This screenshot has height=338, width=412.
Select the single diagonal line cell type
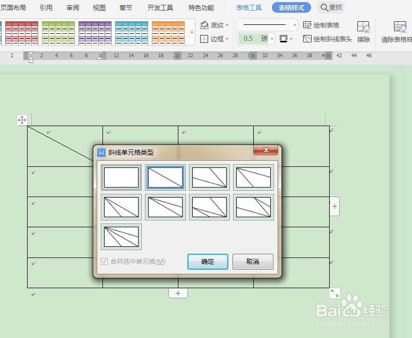pos(165,177)
